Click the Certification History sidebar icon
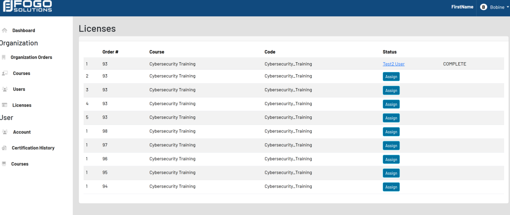The width and height of the screenshot is (510, 215). click(4, 148)
